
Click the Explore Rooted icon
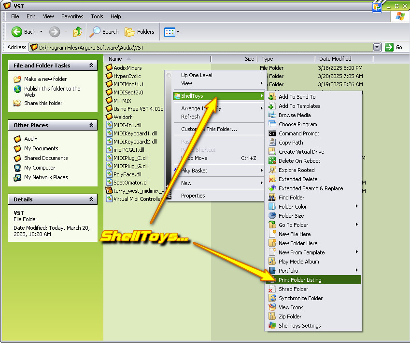point(272,170)
